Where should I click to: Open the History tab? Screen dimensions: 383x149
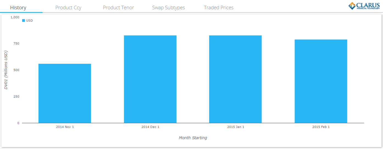click(x=18, y=8)
